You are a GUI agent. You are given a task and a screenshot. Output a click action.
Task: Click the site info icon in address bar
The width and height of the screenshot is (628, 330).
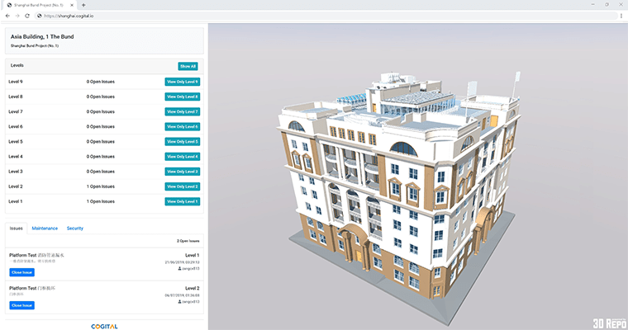[40, 16]
